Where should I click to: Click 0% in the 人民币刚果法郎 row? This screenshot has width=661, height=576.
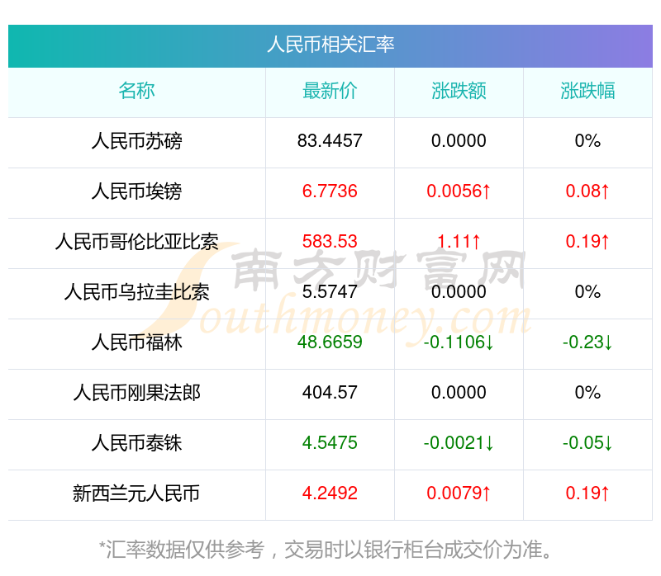point(587,393)
